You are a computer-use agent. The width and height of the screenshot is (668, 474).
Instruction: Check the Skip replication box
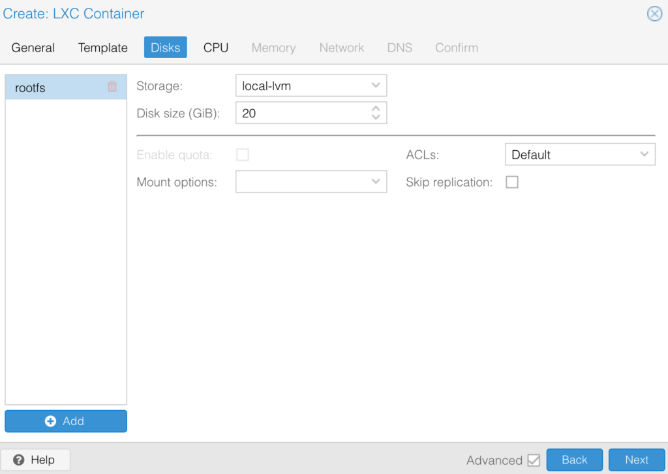click(x=512, y=182)
